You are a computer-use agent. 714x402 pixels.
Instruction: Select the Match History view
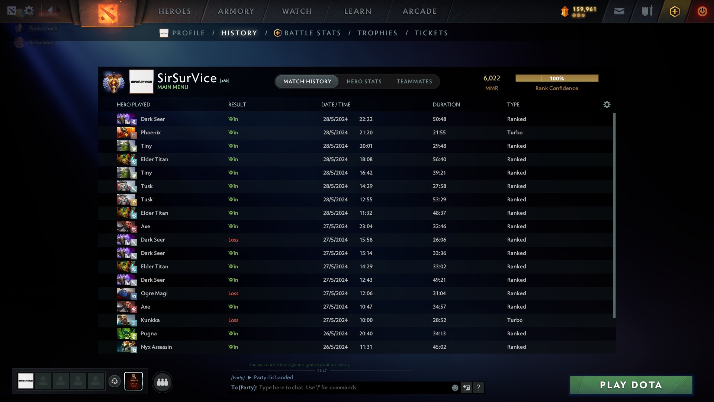(307, 82)
